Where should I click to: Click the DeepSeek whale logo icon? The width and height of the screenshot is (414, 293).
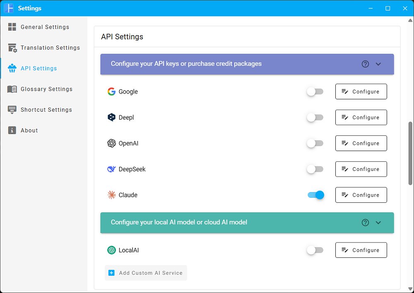[x=111, y=169]
